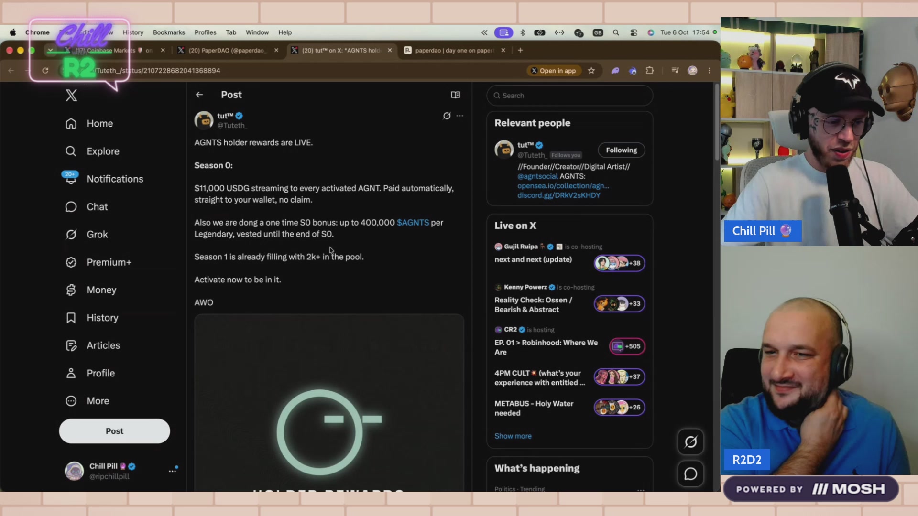918x516 pixels.
Task: Open Spotlight search in macOS menu bar
Action: pyautogui.click(x=616, y=32)
